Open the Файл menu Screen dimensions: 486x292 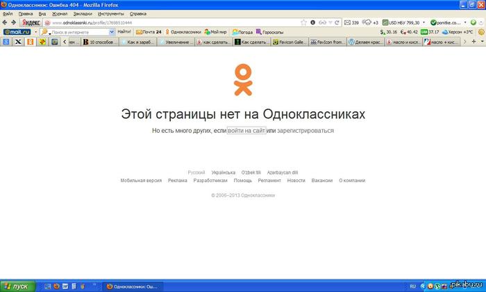click(x=8, y=14)
